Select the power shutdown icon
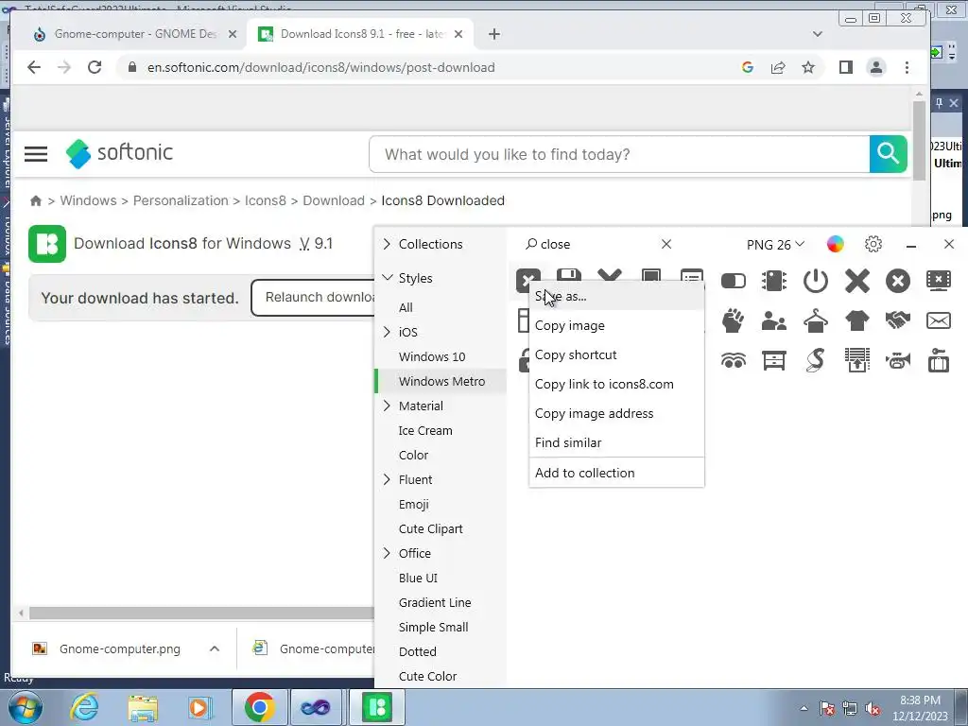The width and height of the screenshot is (968, 726). pyautogui.click(x=816, y=281)
